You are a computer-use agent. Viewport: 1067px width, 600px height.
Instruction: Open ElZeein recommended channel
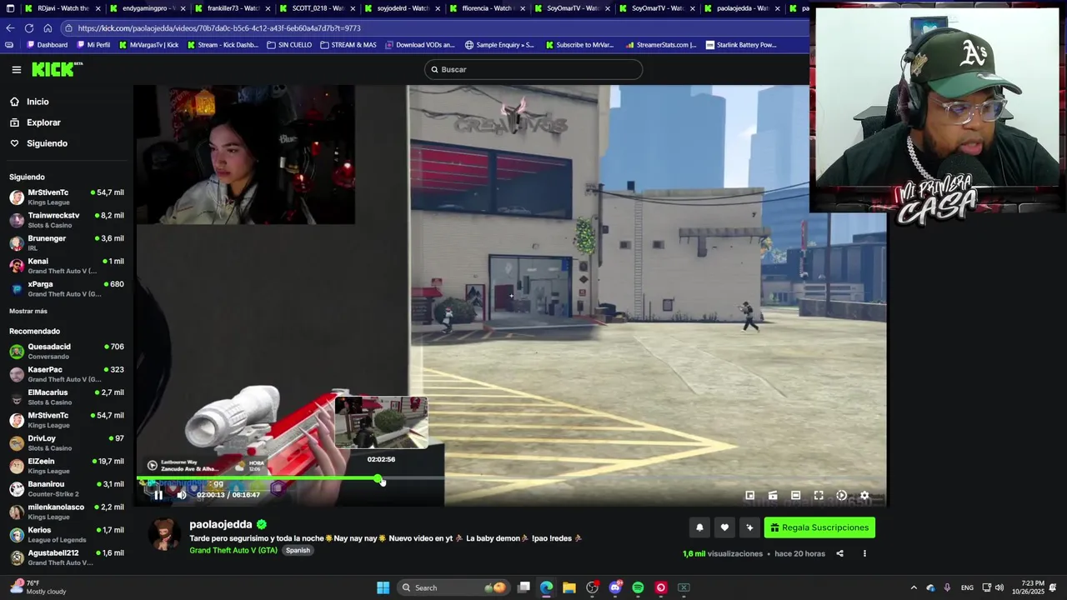tap(67, 466)
